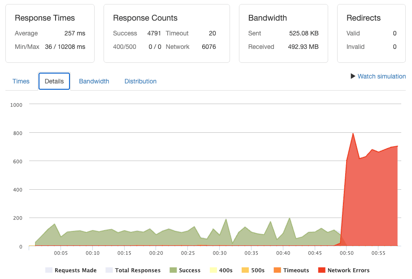Click the 500s legend swatch
412x279 pixels.
(245, 270)
